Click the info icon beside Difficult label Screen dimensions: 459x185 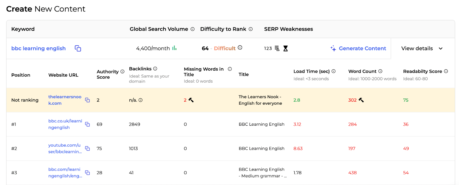240,48
